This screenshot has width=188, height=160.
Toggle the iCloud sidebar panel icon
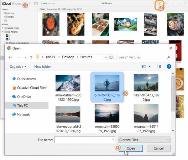coord(36,3)
